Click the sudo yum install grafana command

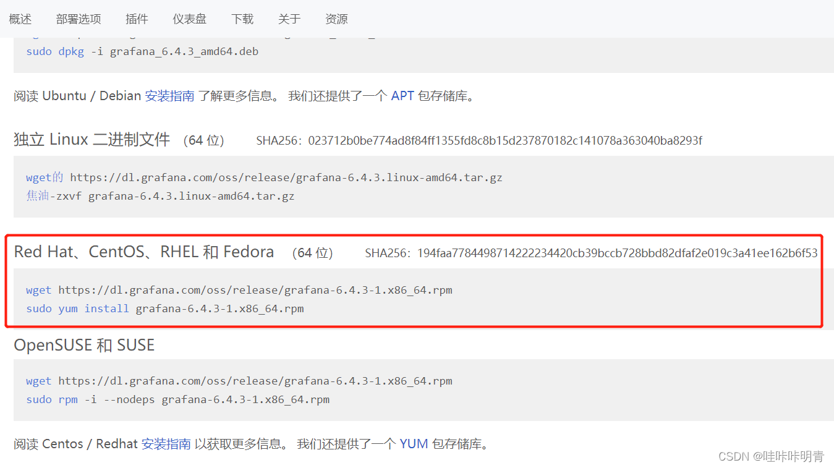(165, 308)
